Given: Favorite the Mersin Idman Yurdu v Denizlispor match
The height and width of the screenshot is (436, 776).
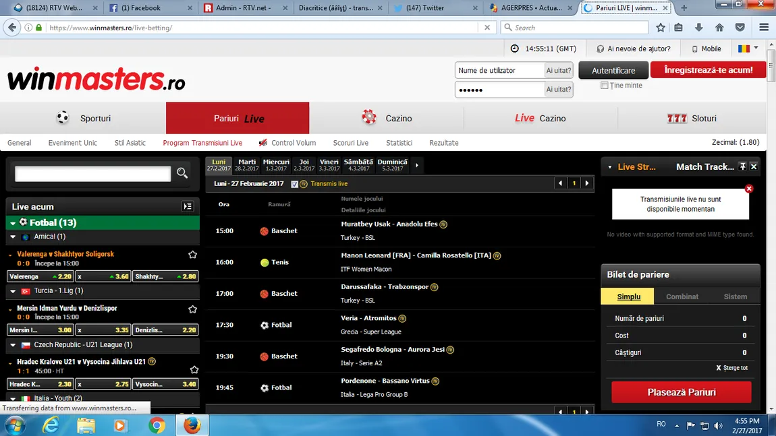Looking at the screenshot, I should pos(192,309).
